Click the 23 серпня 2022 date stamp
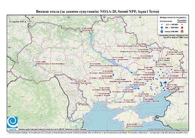Screen dimensions: 195x138 (x=20, y=21)
